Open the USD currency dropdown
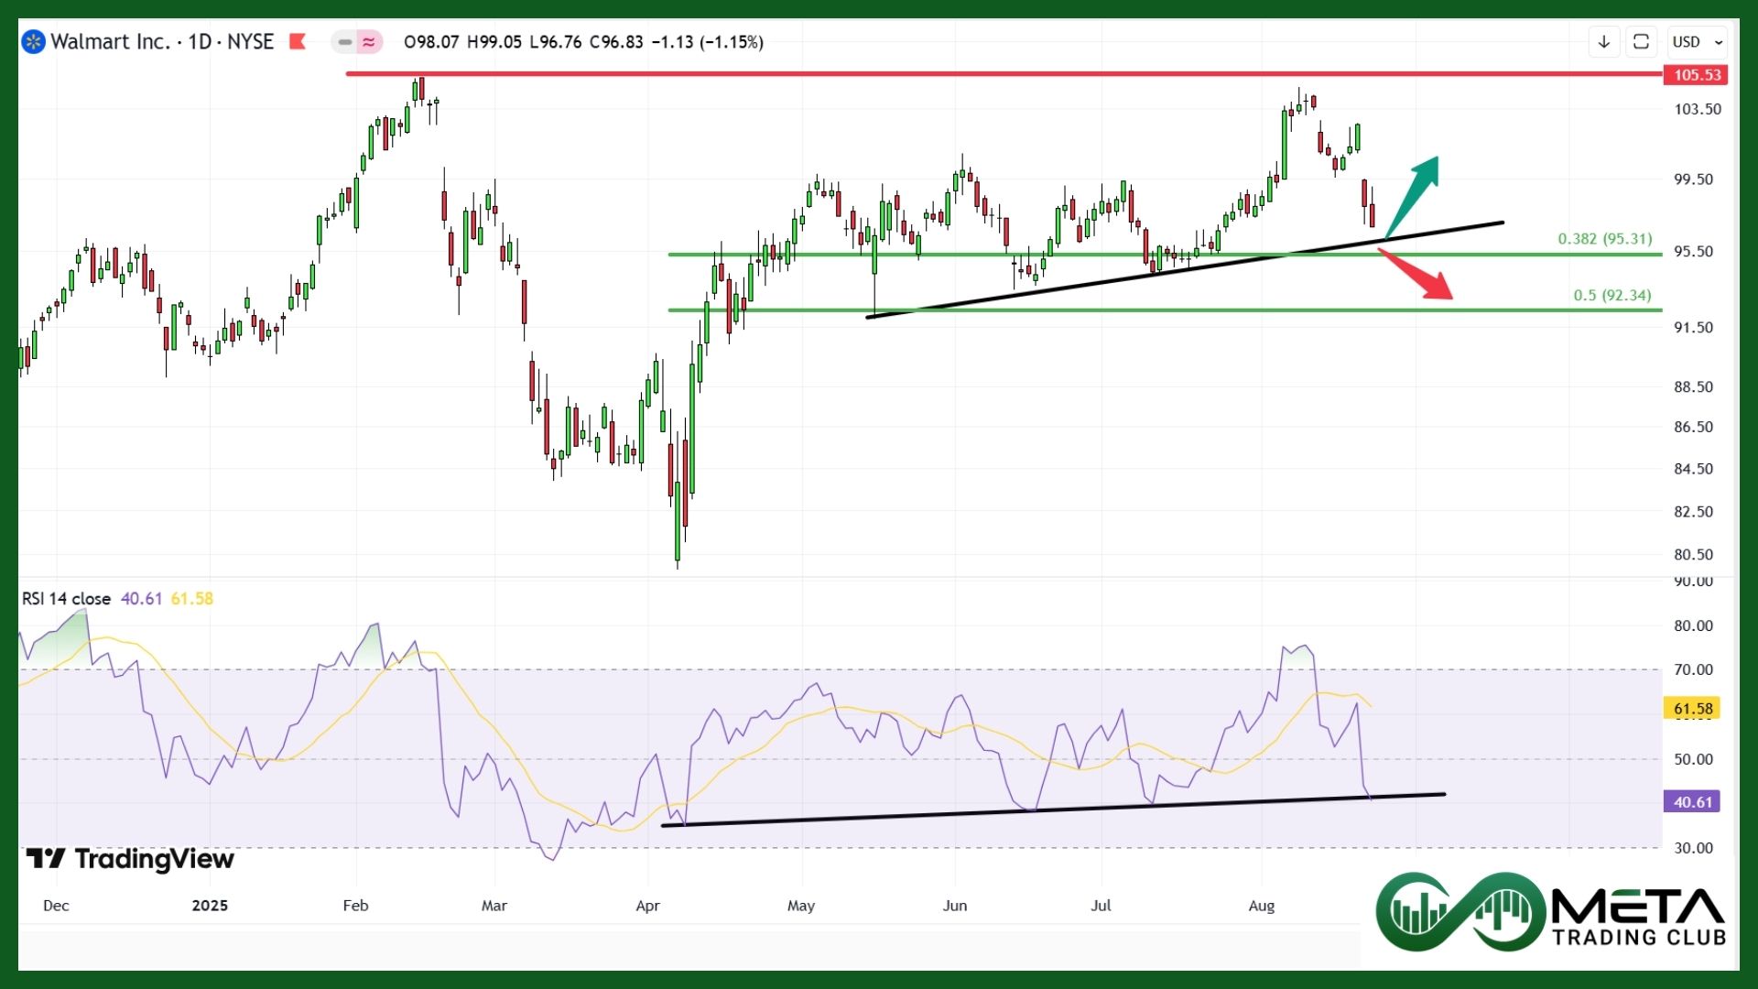This screenshot has height=989, width=1758. 1697,42
